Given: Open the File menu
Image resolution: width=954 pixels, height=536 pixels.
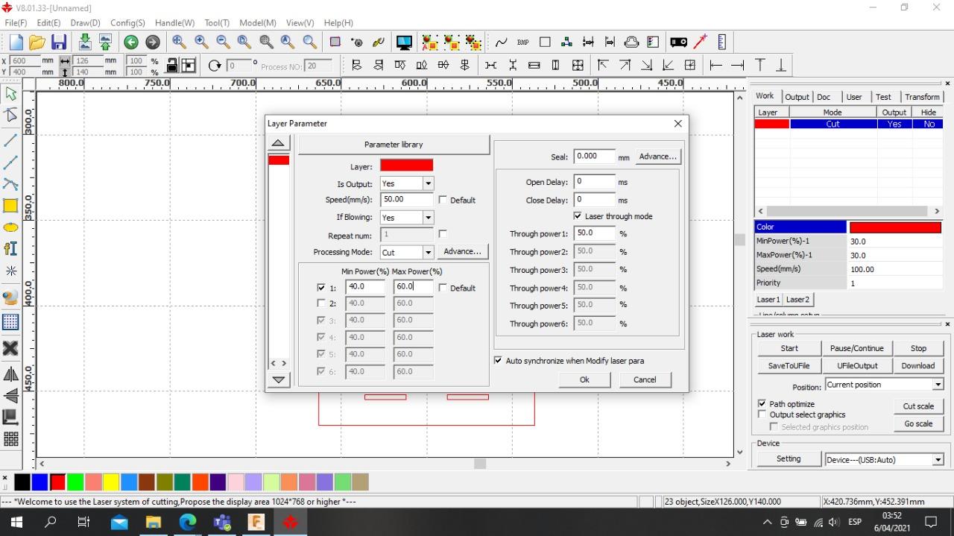Looking at the screenshot, I should [x=16, y=23].
